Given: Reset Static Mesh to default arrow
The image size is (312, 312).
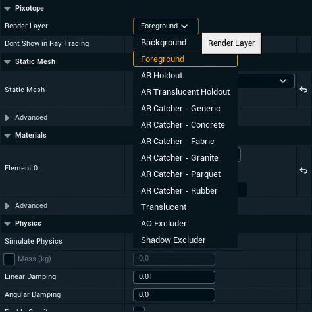Looking at the screenshot, I should coord(303,90).
